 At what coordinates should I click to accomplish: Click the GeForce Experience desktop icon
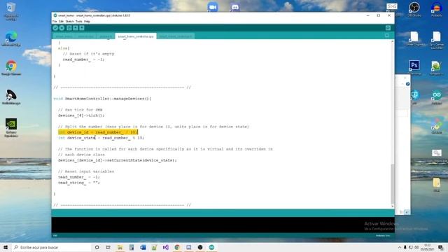[x=11, y=127]
